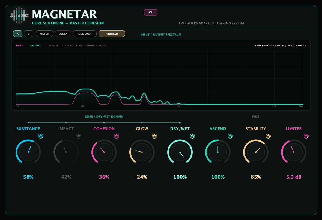This screenshot has height=220, width=322.
Task: Toggle DELTA listening mode
Action: (x=63, y=34)
